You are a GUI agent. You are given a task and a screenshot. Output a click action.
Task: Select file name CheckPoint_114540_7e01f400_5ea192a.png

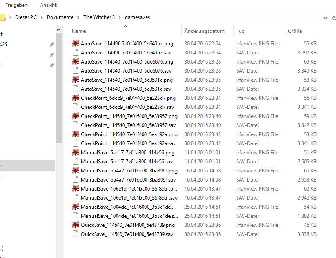click(129, 134)
